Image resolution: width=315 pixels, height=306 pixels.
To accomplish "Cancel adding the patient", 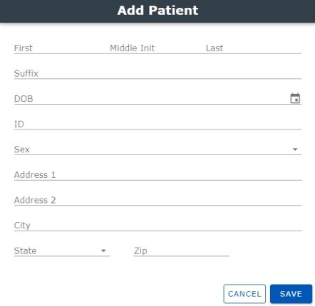I will click(244, 294).
